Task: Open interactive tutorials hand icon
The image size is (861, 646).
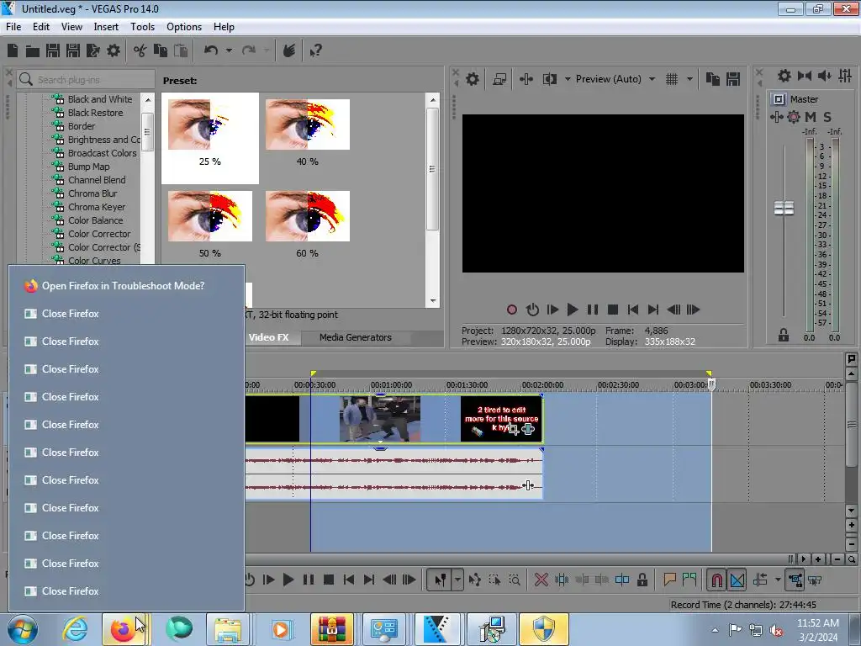Action: tap(289, 51)
